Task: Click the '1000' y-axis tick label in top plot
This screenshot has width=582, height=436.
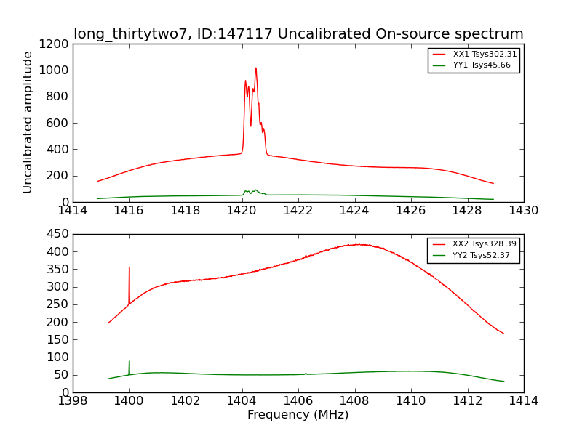Action: [x=54, y=70]
